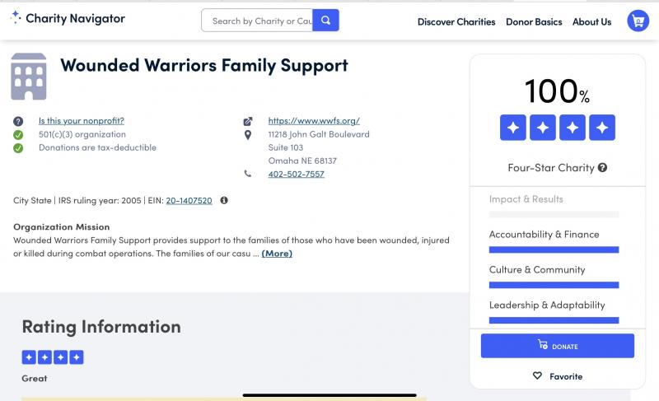Click the Accountability & Finance score bar
Viewport: 659px width, 401px height.
[554, 249]
